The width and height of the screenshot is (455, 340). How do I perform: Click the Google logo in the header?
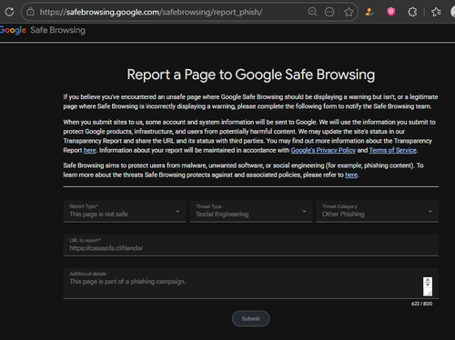click(x=13, y=30)
